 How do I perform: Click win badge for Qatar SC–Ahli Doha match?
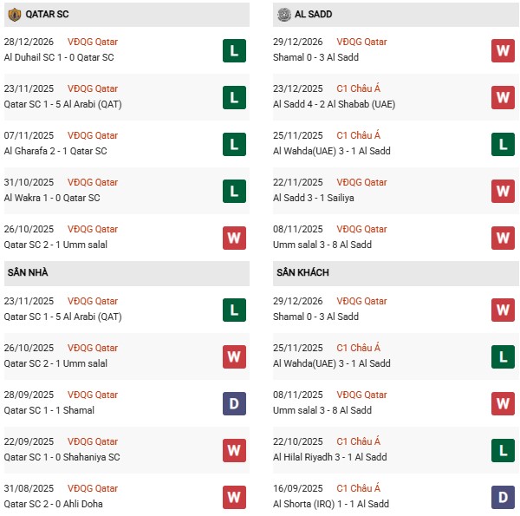(x=234, y=497)
